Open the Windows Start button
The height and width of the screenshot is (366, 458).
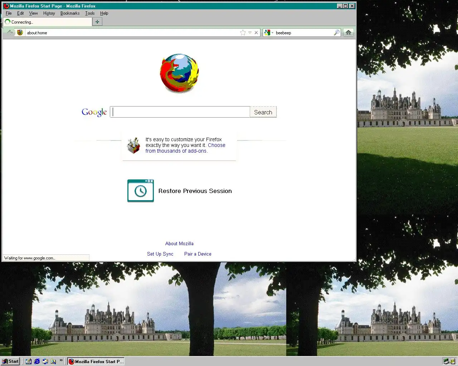tap(10, 361)
